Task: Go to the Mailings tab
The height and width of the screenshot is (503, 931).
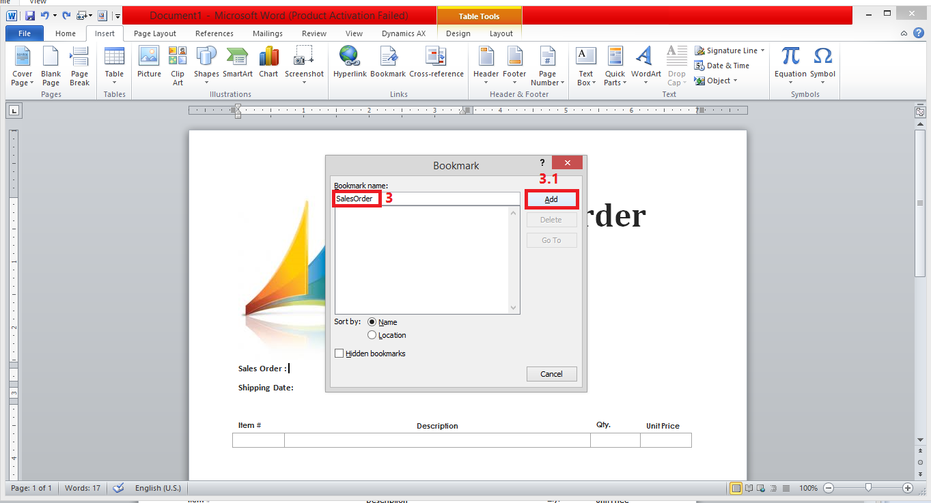Action: pos(268,33)
